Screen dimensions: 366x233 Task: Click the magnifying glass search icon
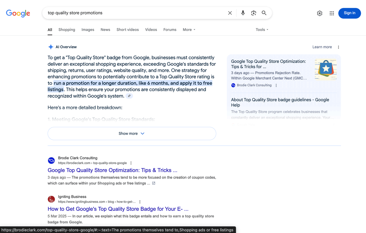click(264, 13)
